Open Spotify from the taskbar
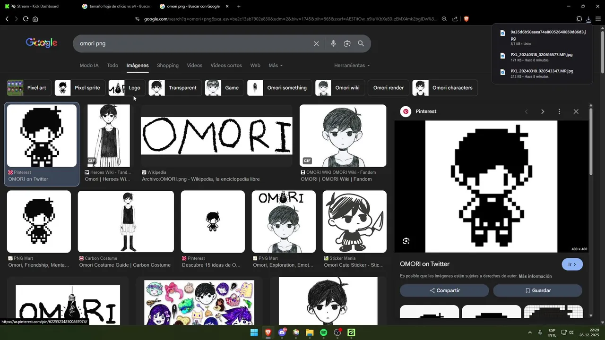The image size is (605, 340). point(324,332)
